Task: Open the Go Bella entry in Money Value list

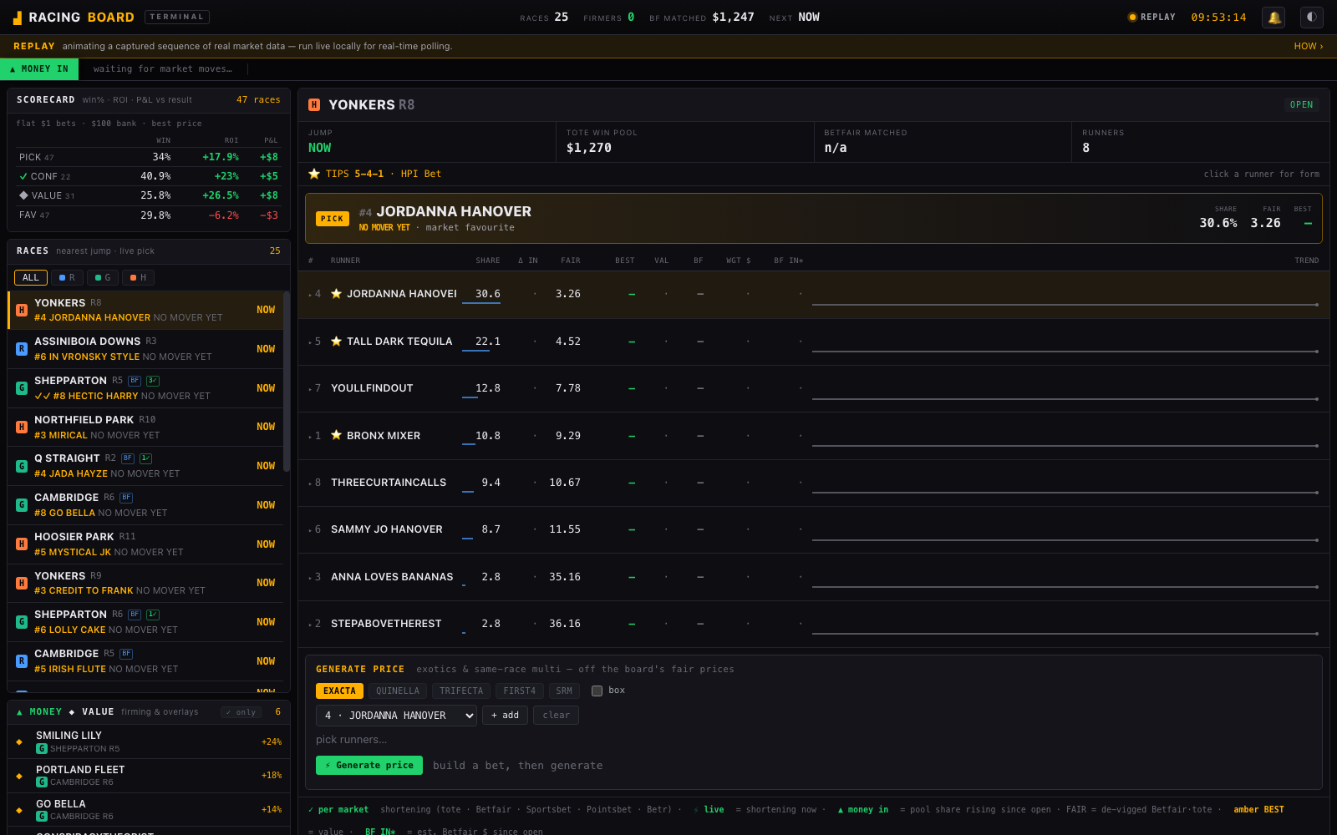Action: 149,809
